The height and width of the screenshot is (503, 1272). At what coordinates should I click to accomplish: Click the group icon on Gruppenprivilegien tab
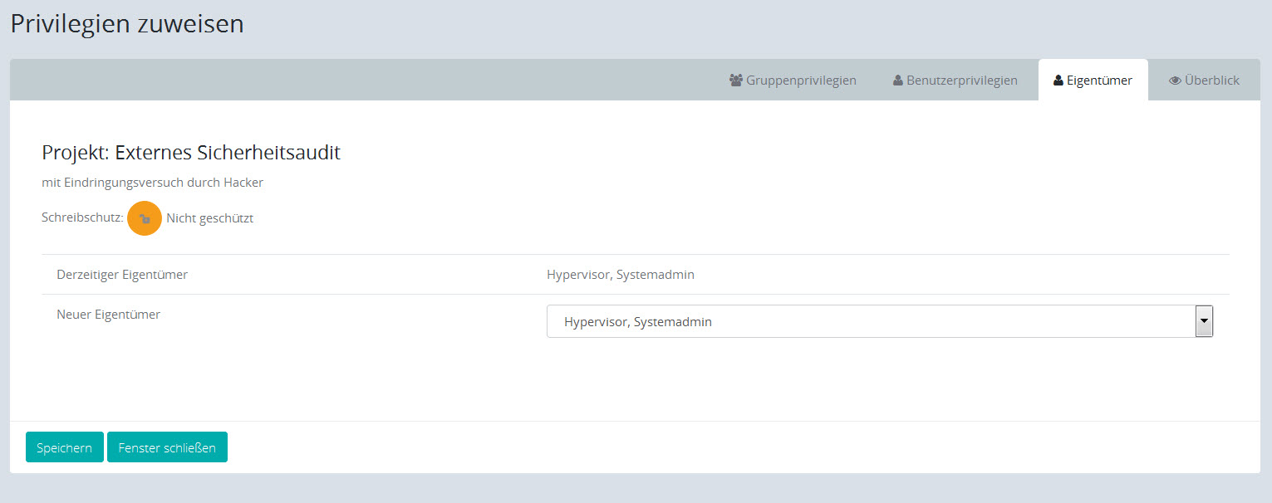[735, 81]
